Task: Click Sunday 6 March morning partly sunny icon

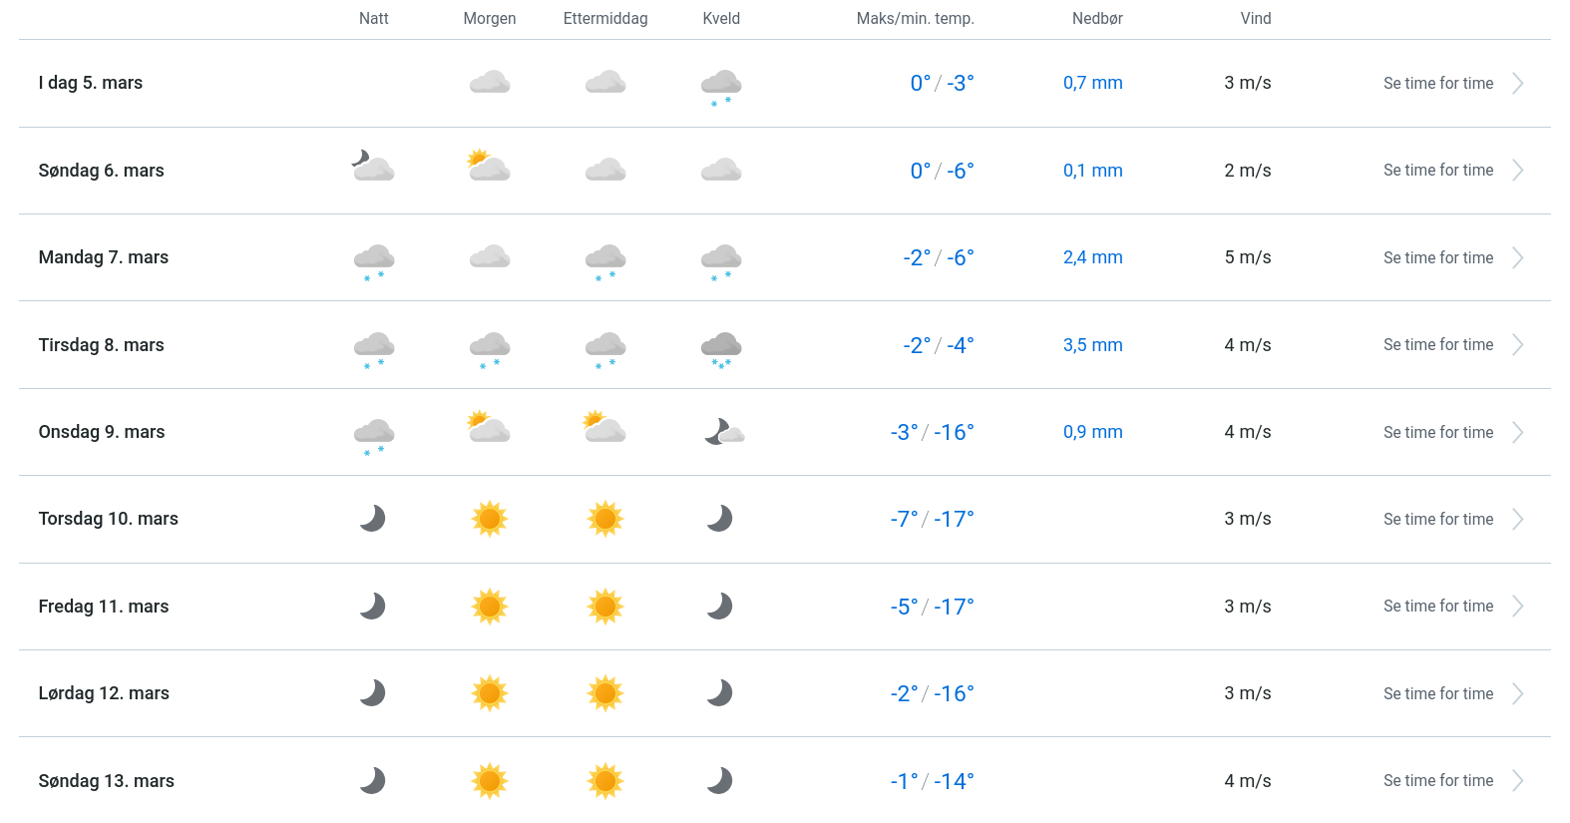Action: point(489,167)
